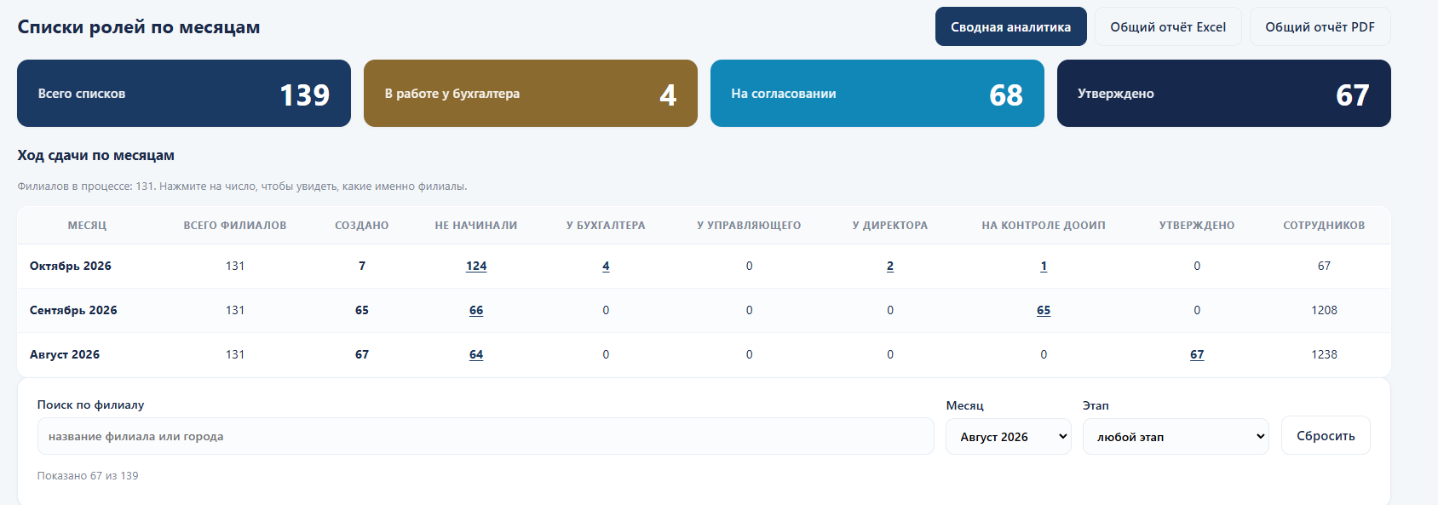Image resolution: width=1438 pixels, height=505 pixels.
Task: Expand the Месяц dropdown showing Август 2026
Action: 1009,437
